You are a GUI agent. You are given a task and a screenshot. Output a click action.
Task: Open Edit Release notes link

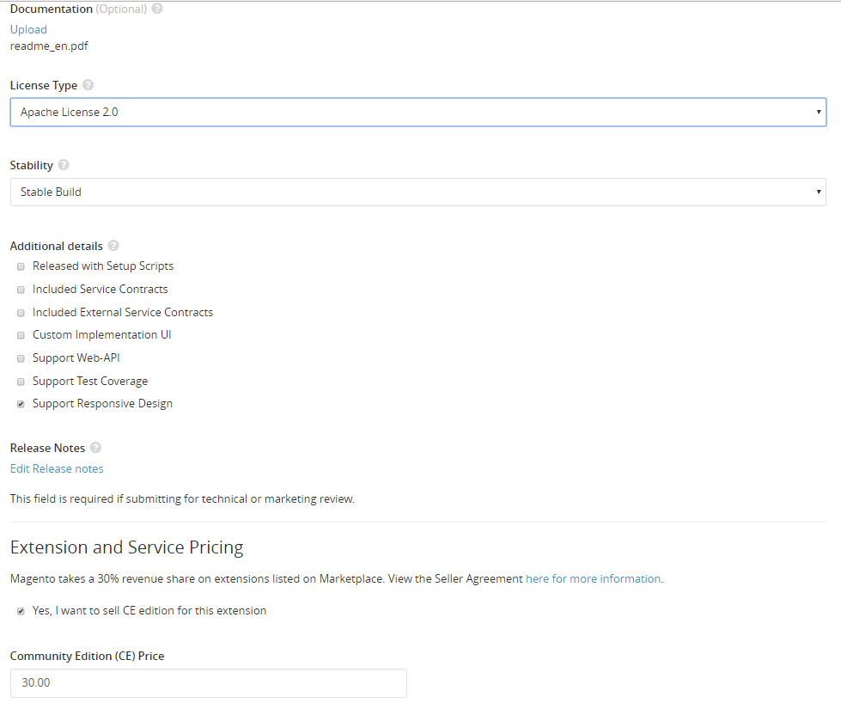(x=57, y=469)
